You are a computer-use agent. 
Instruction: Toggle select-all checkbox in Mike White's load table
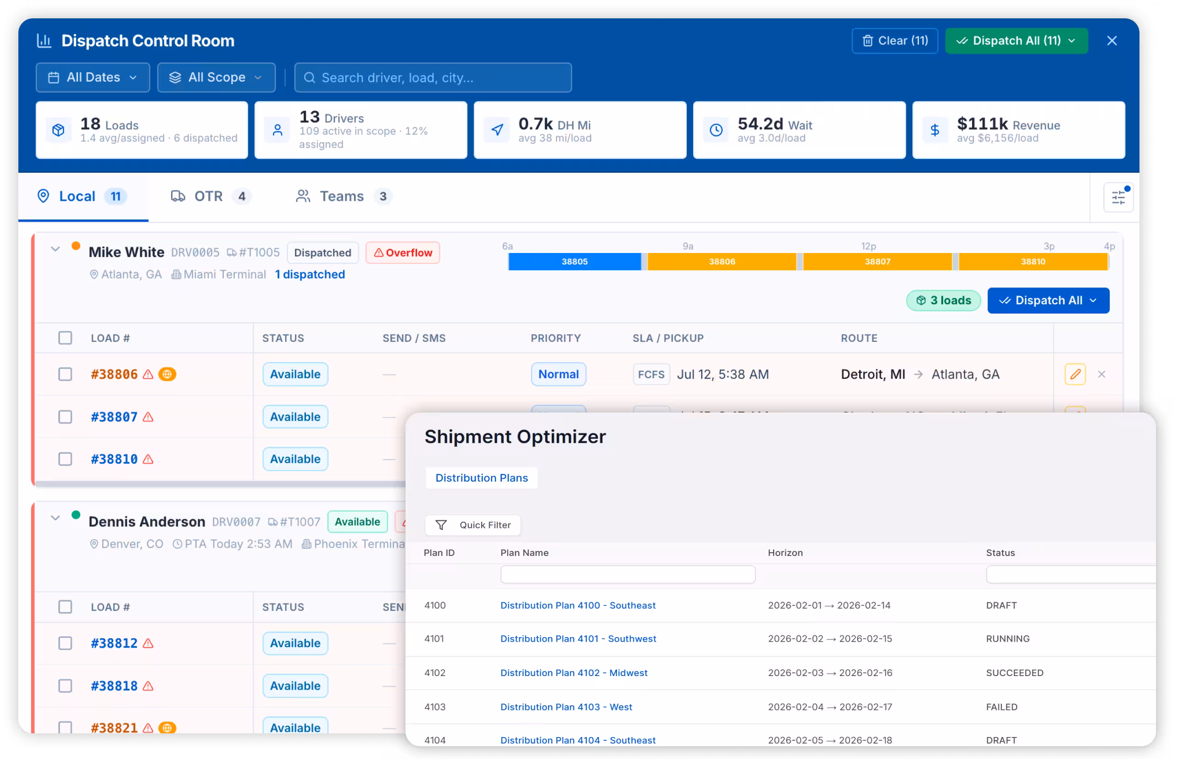(65, 338)
